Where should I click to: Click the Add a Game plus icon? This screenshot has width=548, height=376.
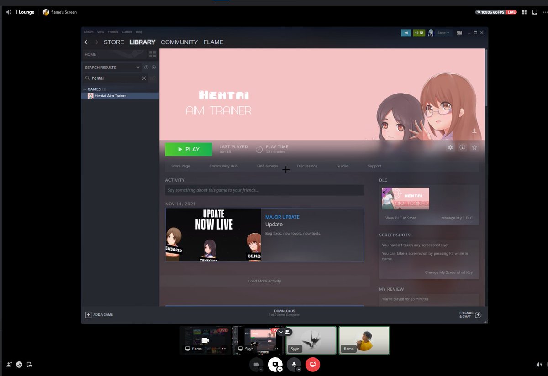87,314
